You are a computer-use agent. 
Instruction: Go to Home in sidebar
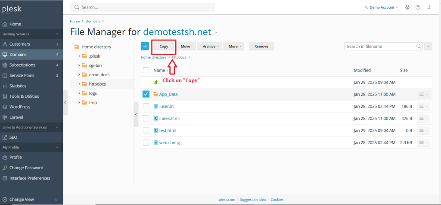coord(31,24)
